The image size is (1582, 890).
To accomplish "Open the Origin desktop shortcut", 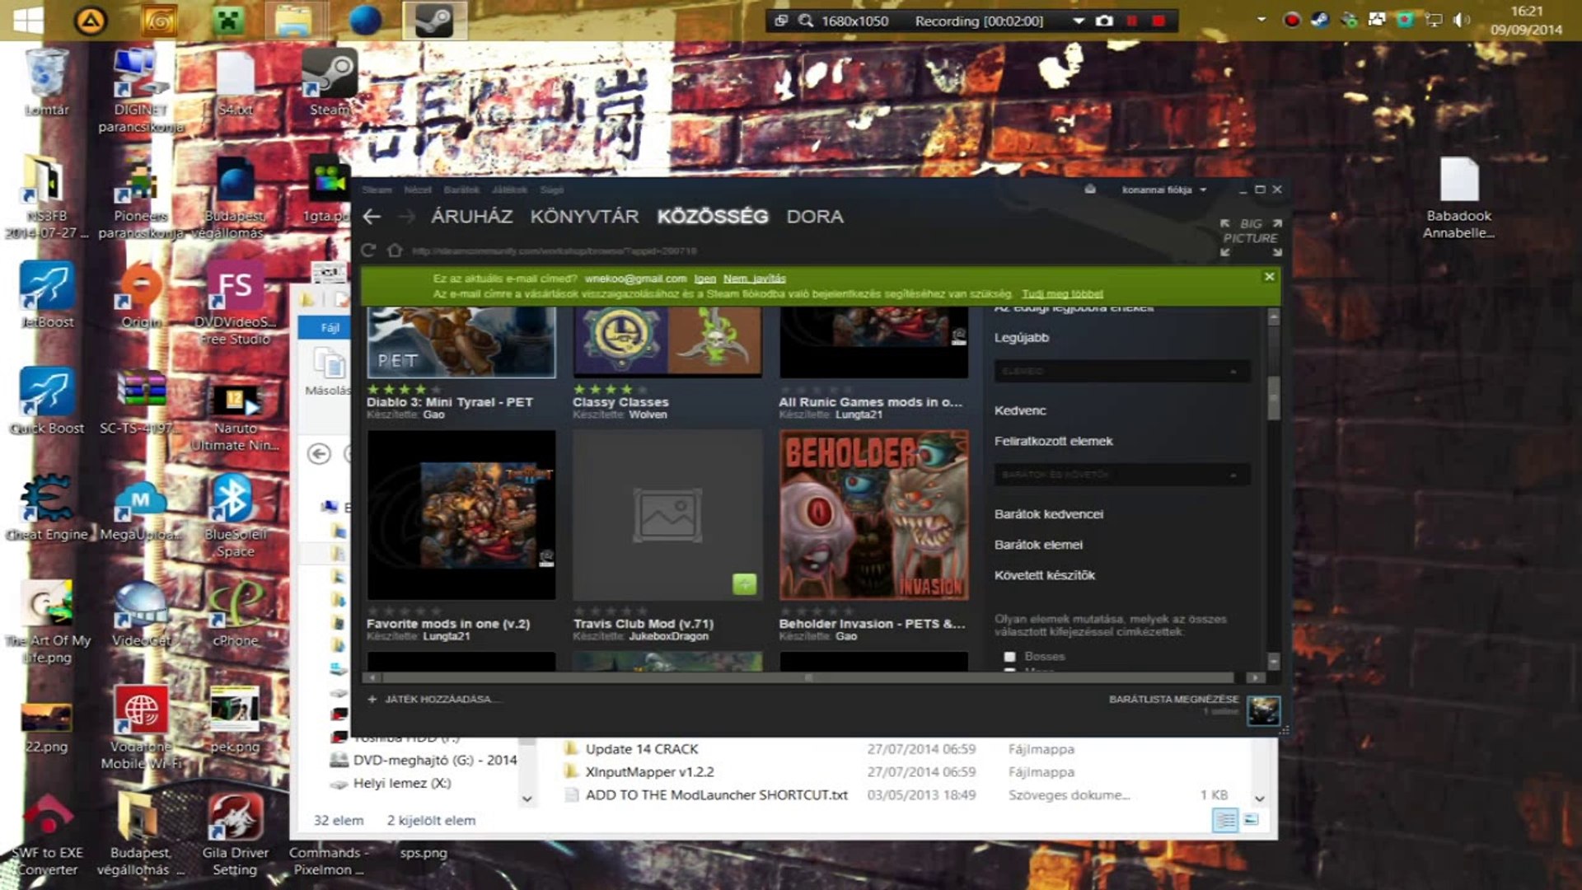I will point(141,295).
